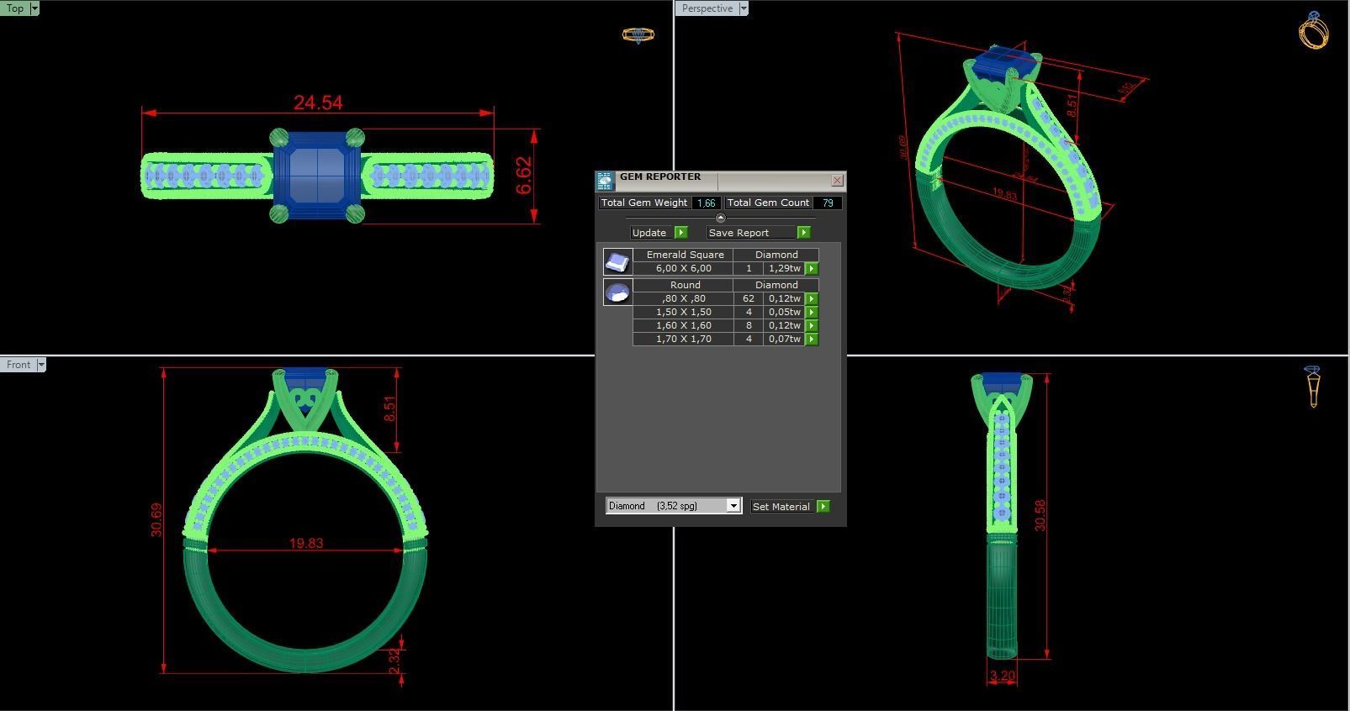Click the Top viewport label tab

[15, 8]
